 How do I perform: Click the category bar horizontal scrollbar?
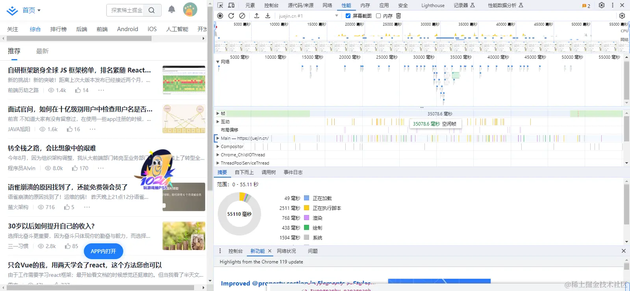(79, 39)
